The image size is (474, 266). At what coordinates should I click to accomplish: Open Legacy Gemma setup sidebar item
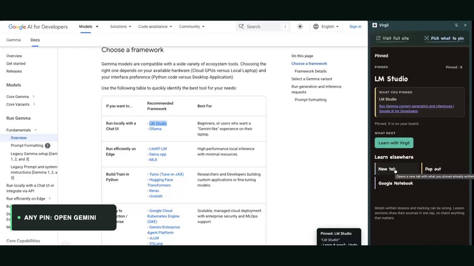click(x=34, y=156)
